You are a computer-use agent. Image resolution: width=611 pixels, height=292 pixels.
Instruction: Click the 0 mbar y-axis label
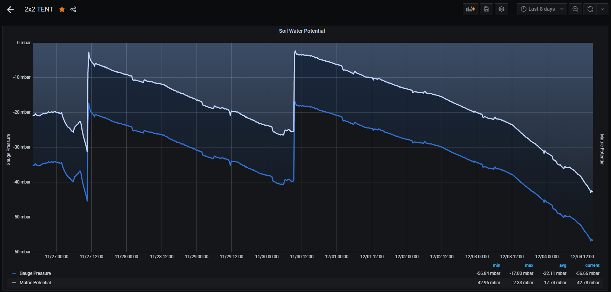(24, 43)
